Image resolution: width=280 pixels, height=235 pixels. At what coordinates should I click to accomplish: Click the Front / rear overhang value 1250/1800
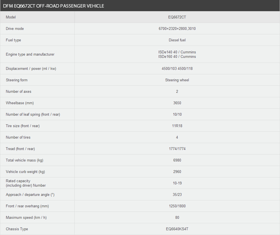[177, 206]
